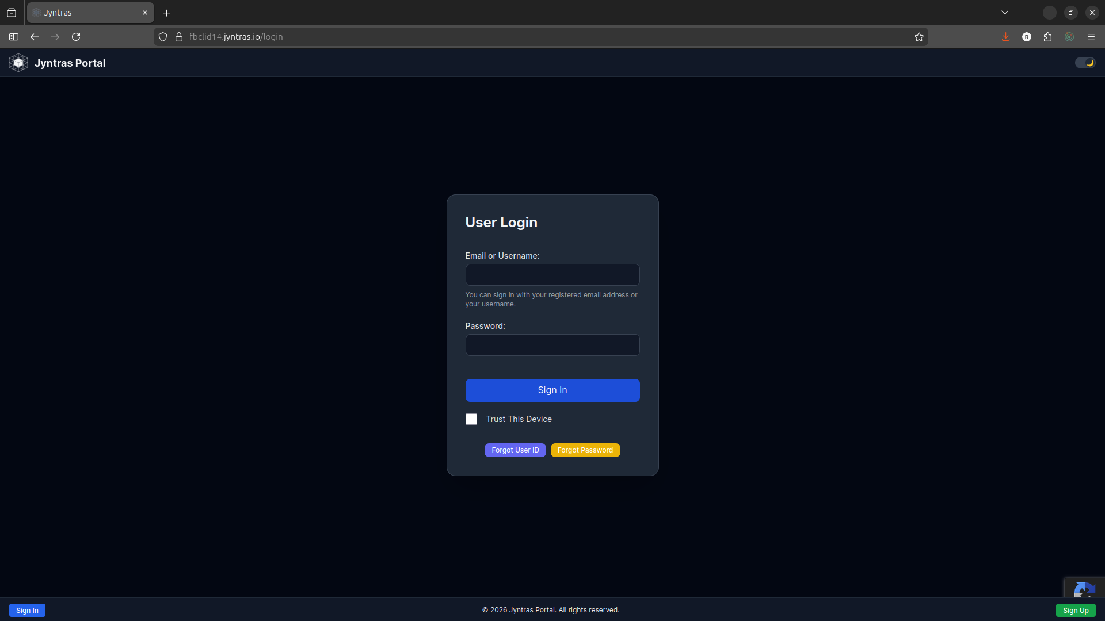Reload the page using refresh icon
Screen dimensions: 1105x621
coord(76,37)
